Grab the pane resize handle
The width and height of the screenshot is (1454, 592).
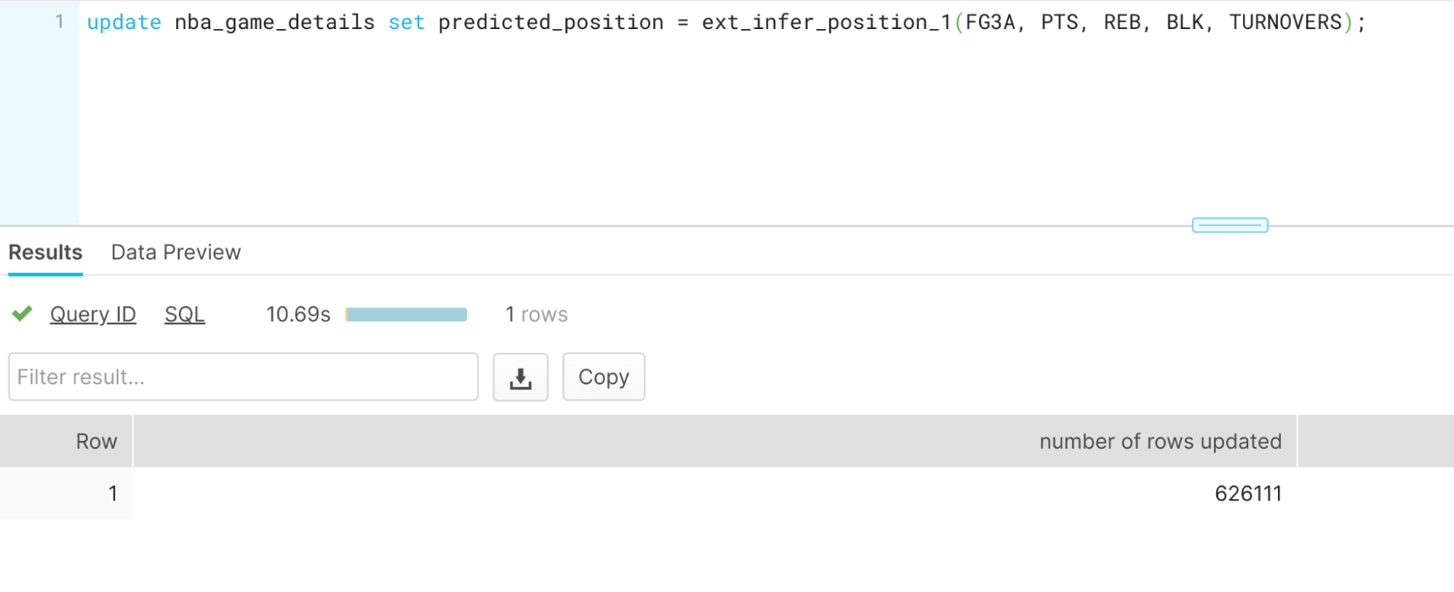1229,225
